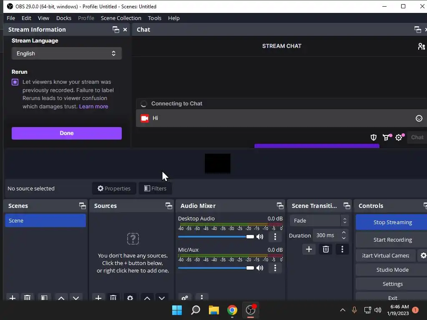The width and height of the screenshot is (427, 320).
Task: Mute Desktop Audio speaker
Action: coord(260,237)
